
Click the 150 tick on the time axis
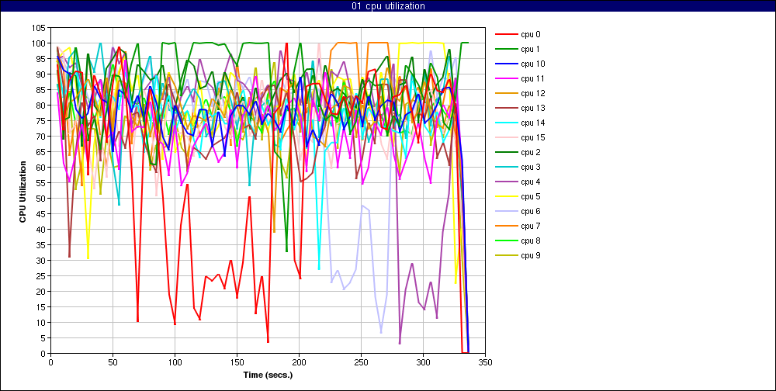point(237,362)
